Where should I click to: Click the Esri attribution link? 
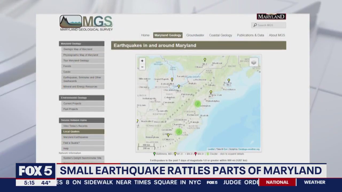pyautogui.click(x=226, y=149)
